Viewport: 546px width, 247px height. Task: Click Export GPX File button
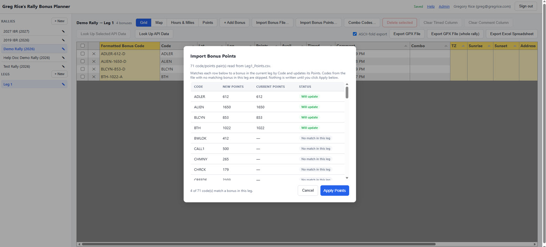click(407, 34)
